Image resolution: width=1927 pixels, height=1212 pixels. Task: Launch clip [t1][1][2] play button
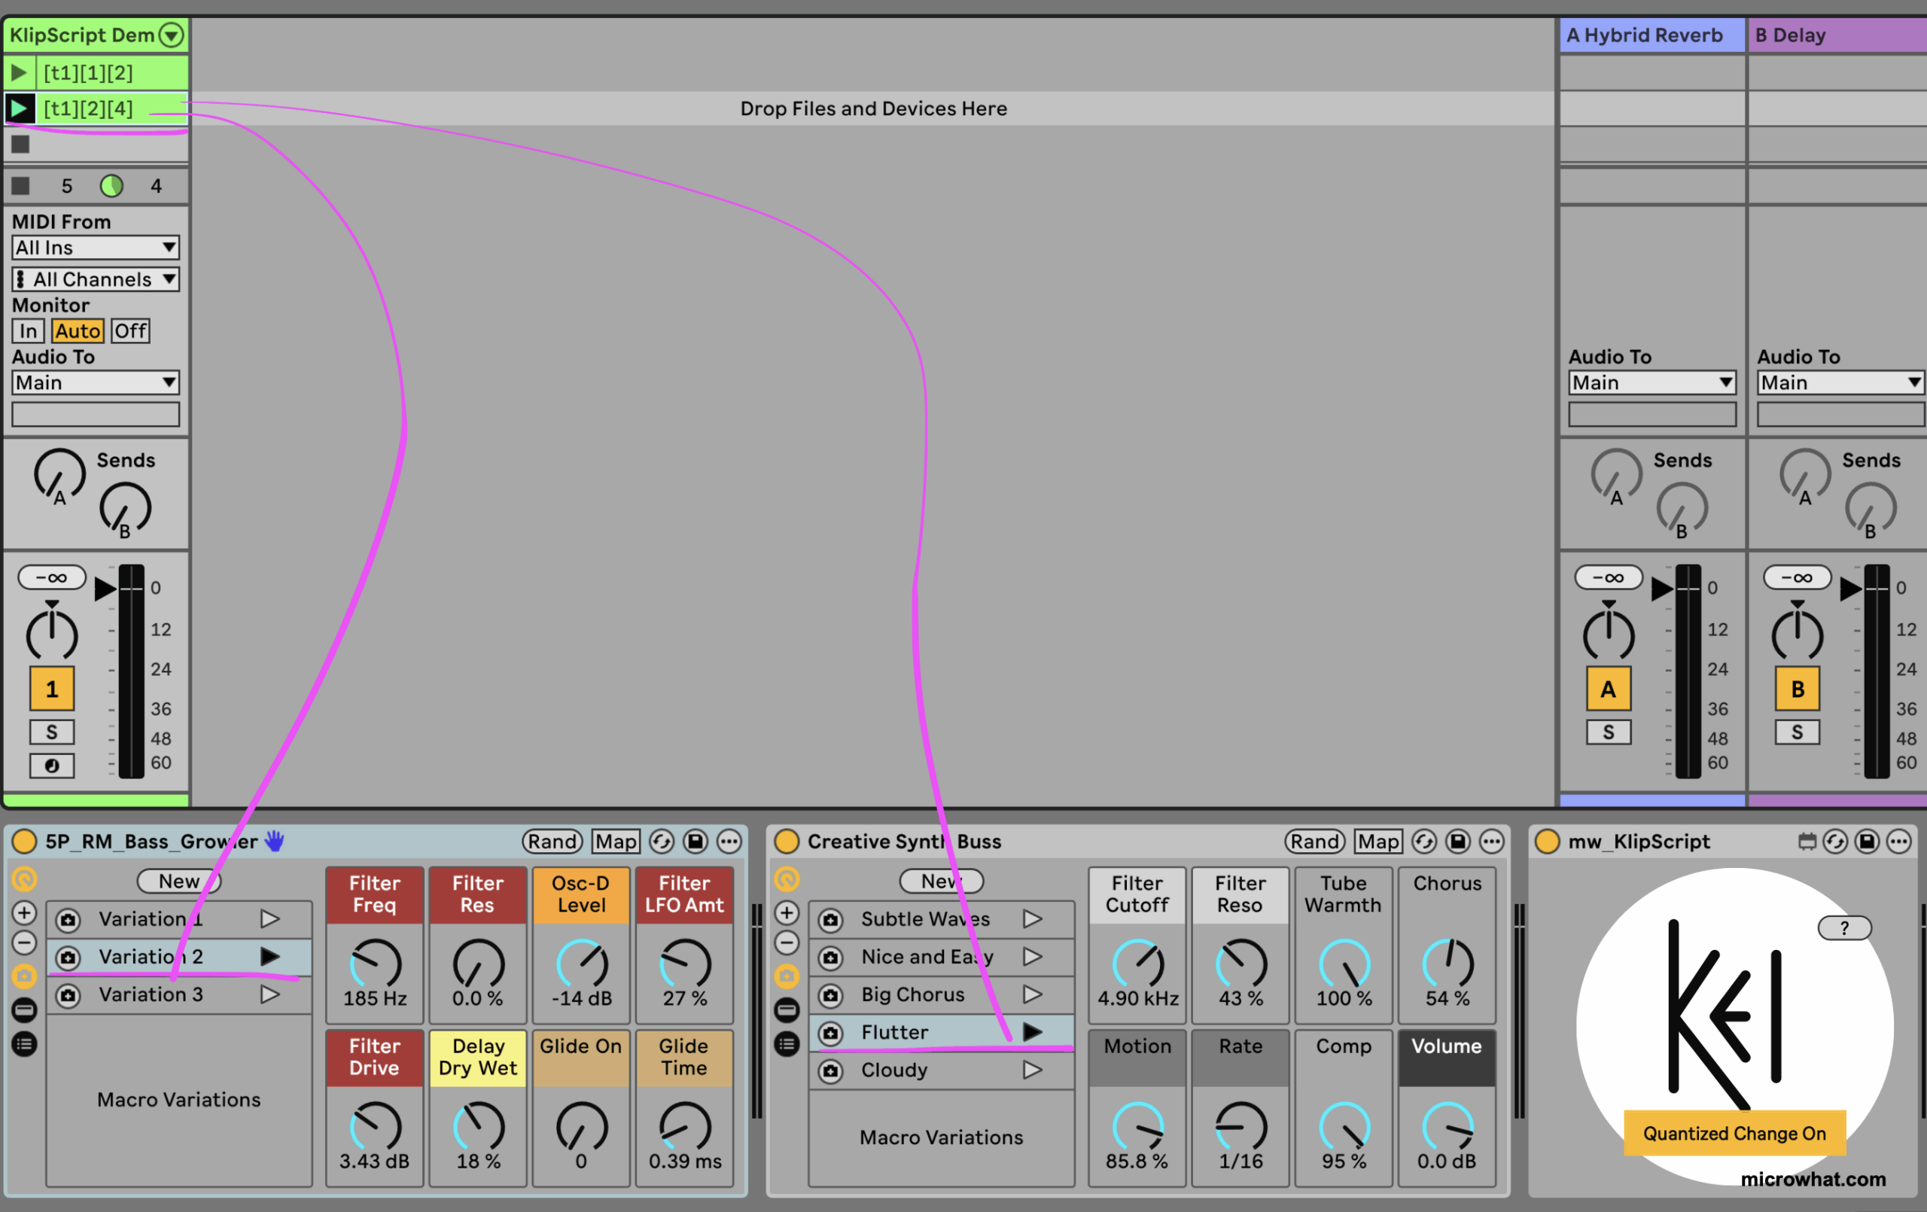(18, 73)
